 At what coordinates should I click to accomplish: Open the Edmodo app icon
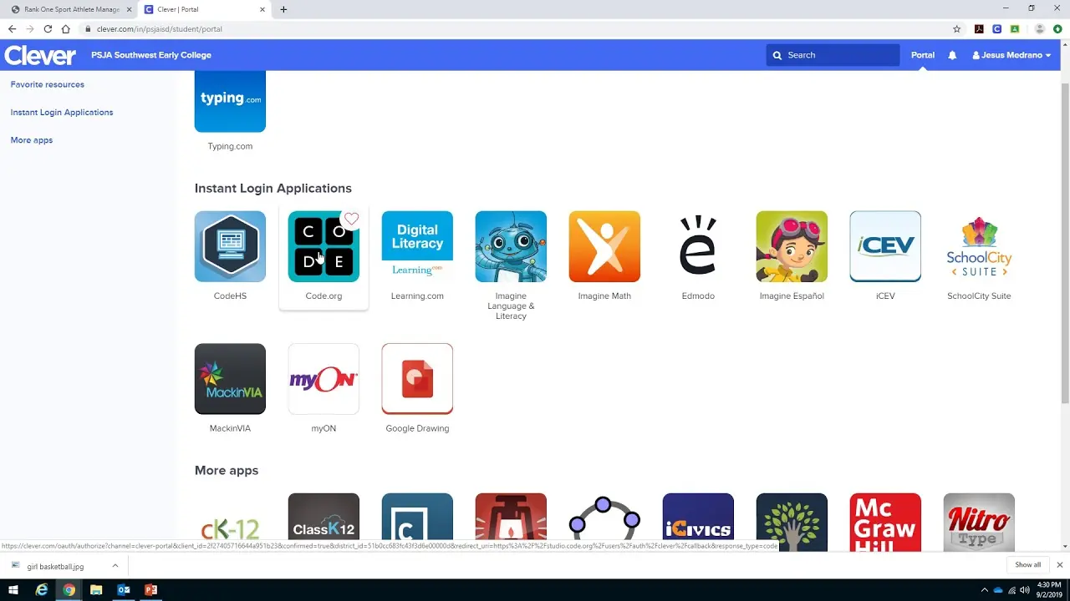(x=698, y=246)
